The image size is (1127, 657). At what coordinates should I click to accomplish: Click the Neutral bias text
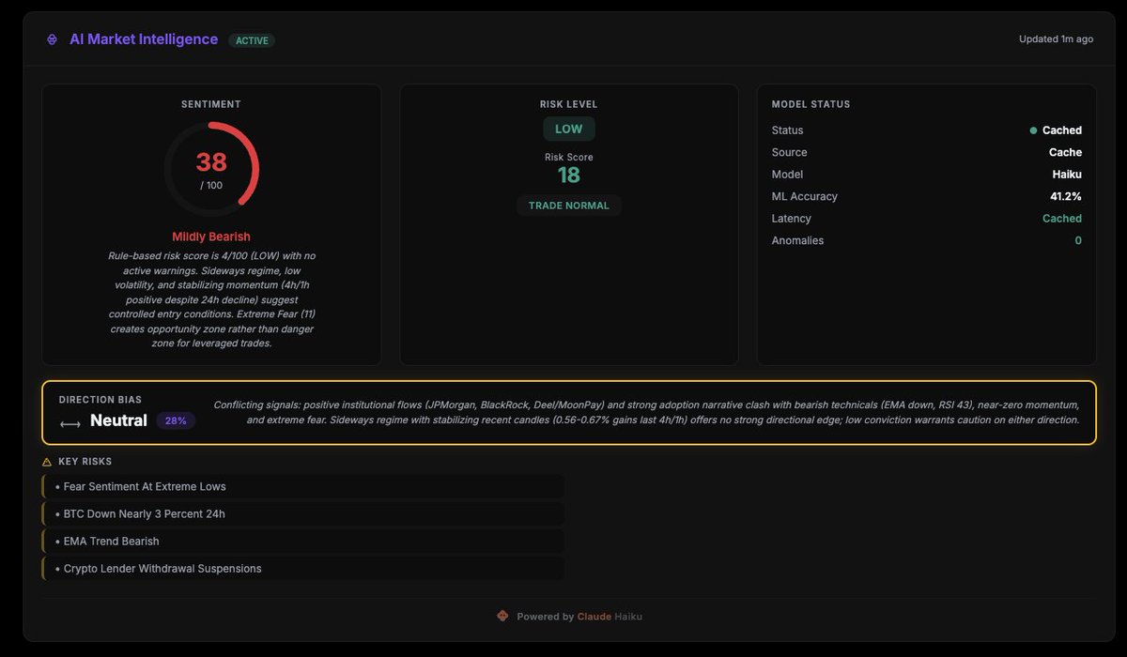click(x=118, y=420)
